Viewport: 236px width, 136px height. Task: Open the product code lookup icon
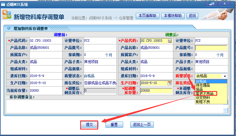tap(170, 41)
